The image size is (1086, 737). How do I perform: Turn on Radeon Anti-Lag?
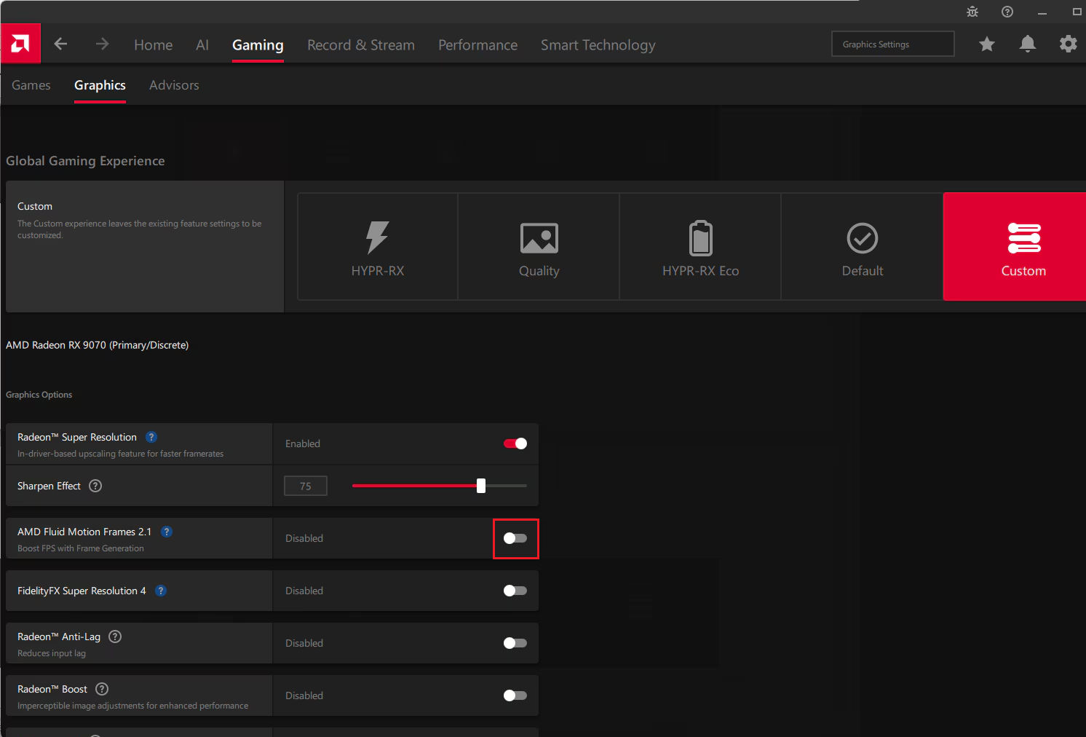click(515, 643)
